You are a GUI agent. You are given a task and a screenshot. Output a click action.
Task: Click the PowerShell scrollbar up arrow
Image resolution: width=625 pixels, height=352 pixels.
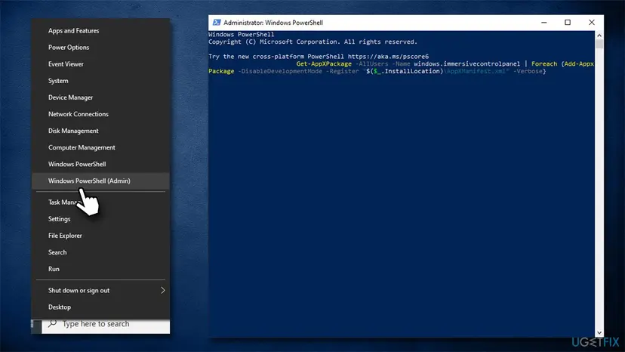point(599,36)
